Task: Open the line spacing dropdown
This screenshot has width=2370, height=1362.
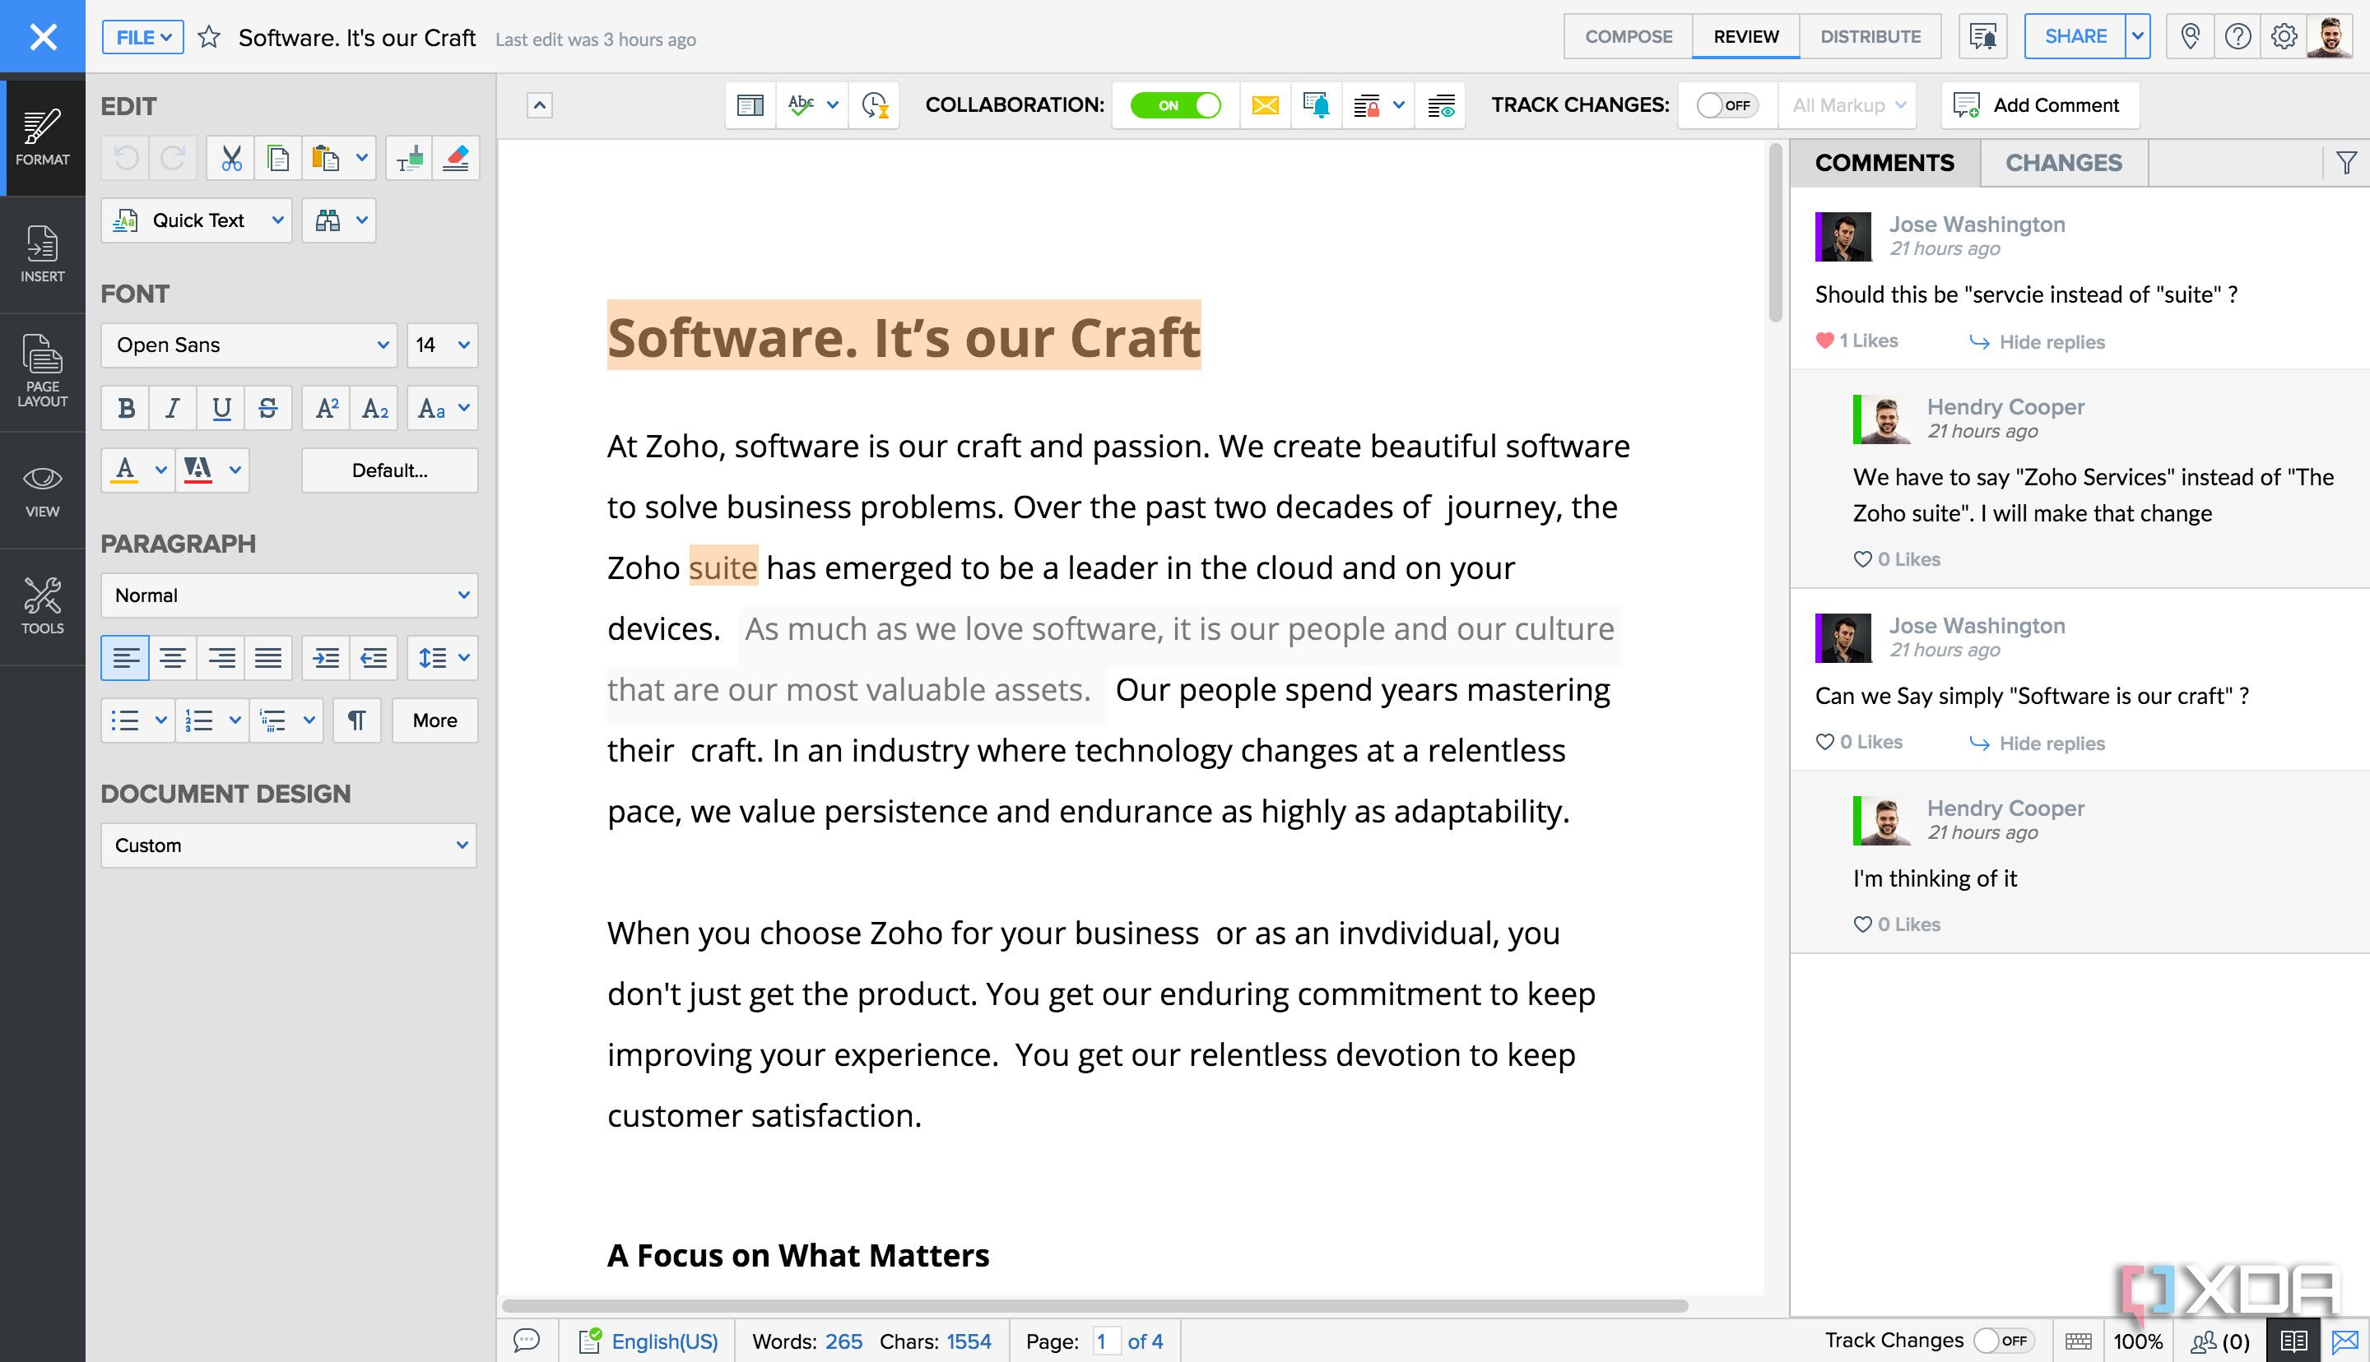Action: [443, 658]
